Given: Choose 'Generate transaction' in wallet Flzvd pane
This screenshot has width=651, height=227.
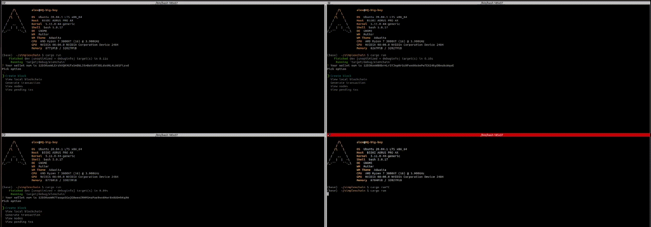Looking at the screenshot, I should pyautogui.click(x=23, y=83).
